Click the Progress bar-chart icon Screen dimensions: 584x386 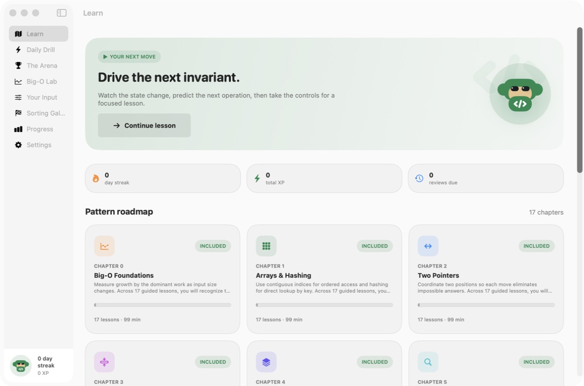[x=18, y=129]
